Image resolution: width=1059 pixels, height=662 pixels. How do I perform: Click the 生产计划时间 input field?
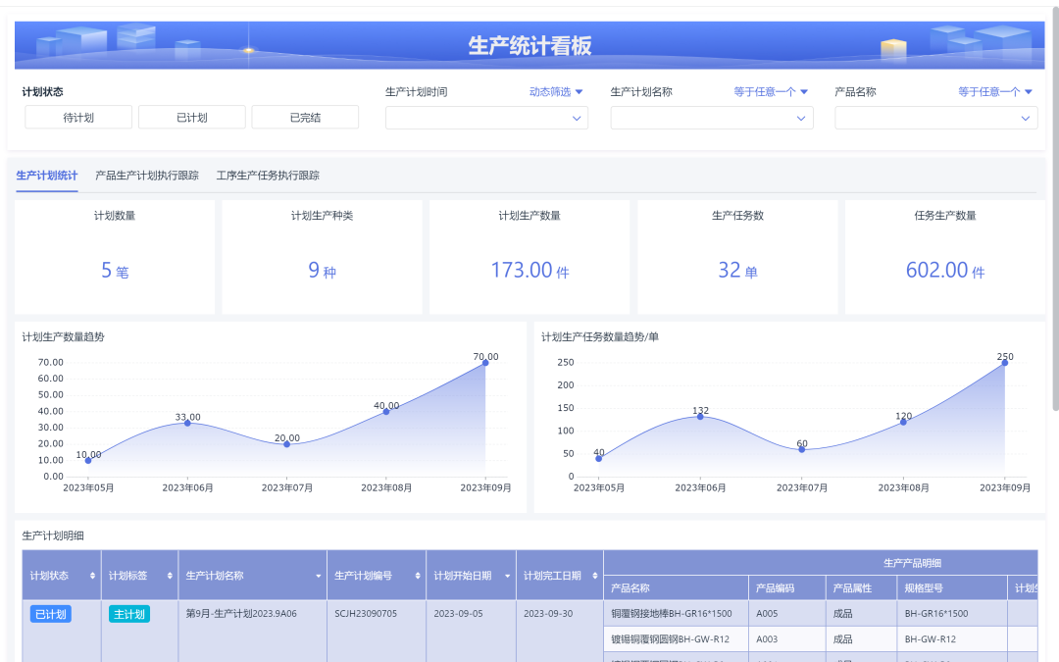tap(485, 117)
